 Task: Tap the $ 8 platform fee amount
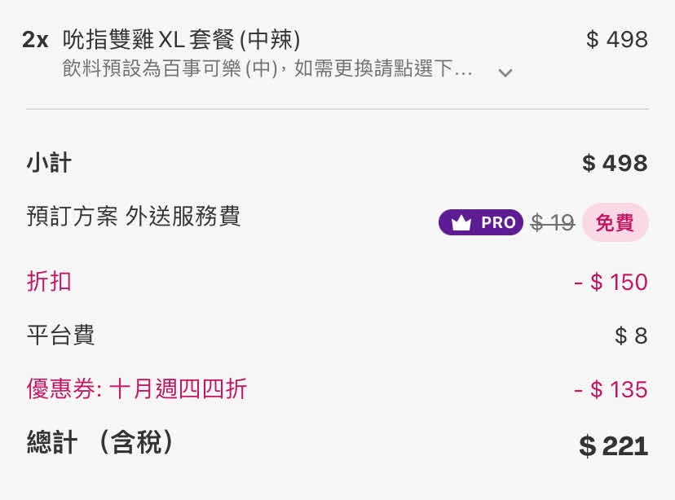click(x=631, y=336)
